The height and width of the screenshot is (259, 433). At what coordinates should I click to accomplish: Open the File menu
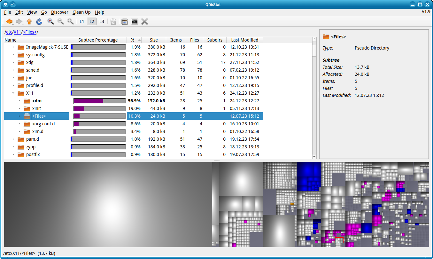pos(8,12)
